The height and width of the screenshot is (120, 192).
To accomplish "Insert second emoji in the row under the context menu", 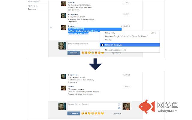I will [x=86, y=53].
